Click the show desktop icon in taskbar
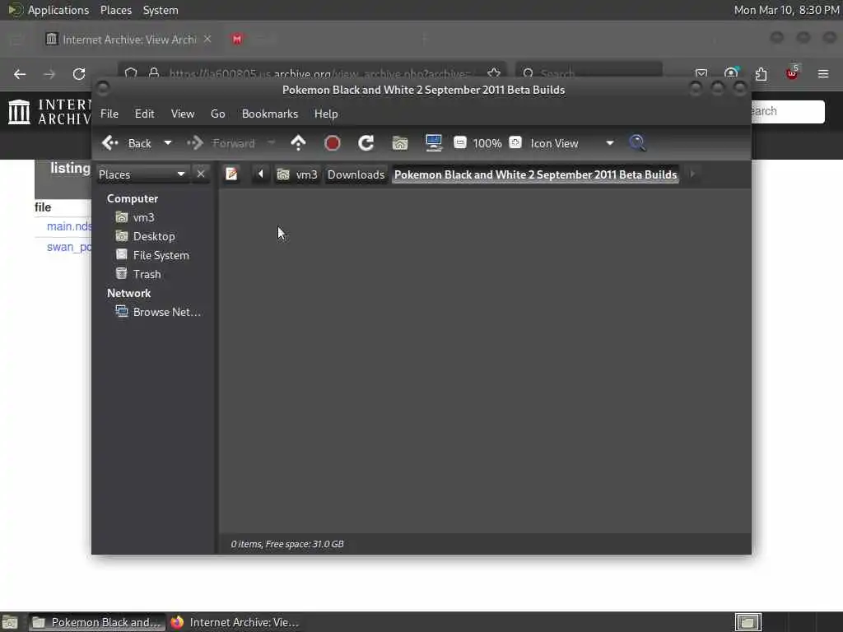 tap(10, 622)
